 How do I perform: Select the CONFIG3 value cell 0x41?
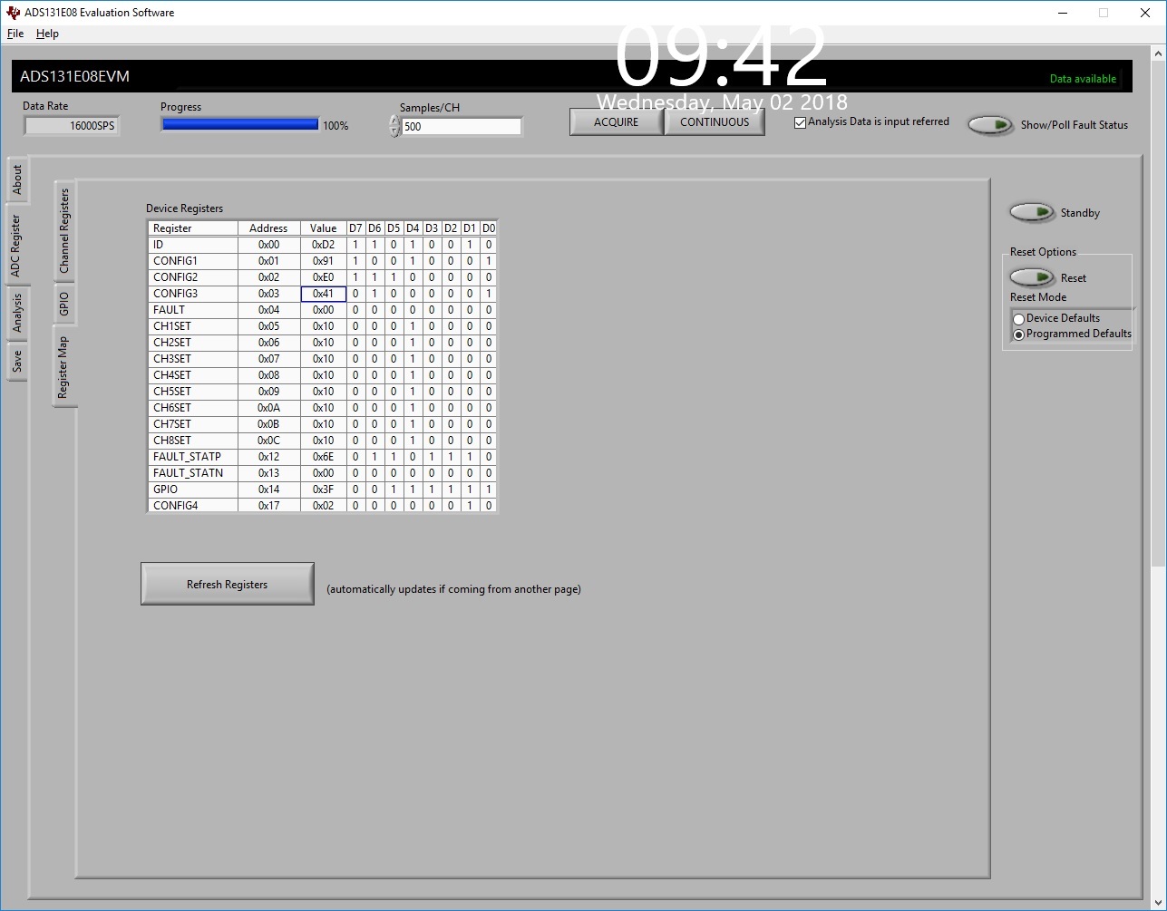324,294
